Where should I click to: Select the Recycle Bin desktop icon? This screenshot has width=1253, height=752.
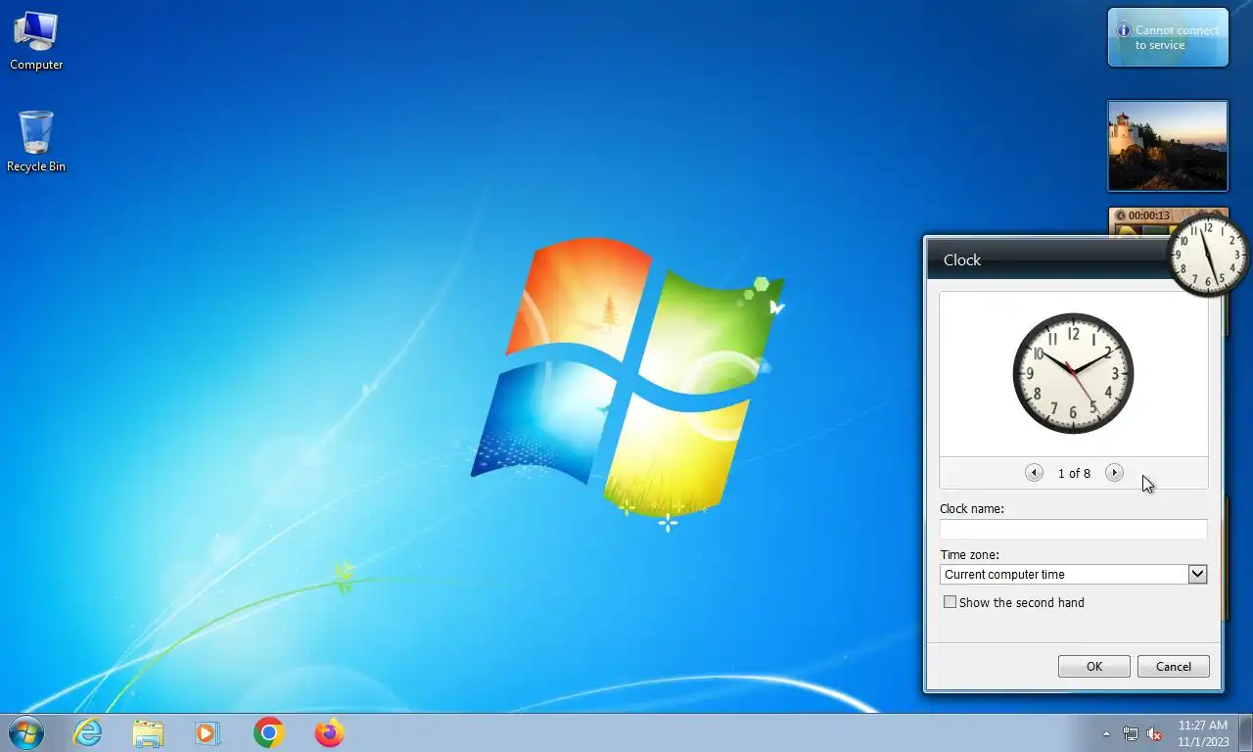click(36, 142)
